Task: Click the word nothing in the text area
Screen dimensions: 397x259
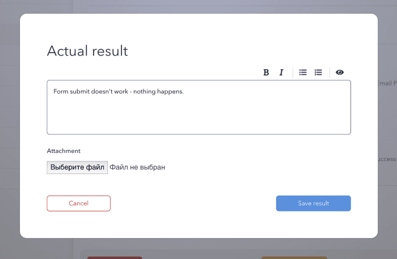Action: click(x=144, y=92)
